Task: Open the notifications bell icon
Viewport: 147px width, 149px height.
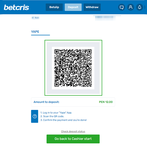Action: [x=139, y=7]
